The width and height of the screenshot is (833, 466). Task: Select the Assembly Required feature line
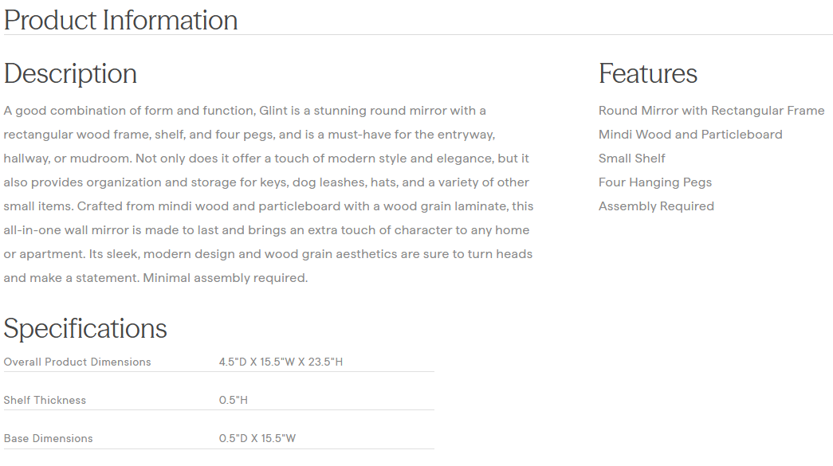656,206
